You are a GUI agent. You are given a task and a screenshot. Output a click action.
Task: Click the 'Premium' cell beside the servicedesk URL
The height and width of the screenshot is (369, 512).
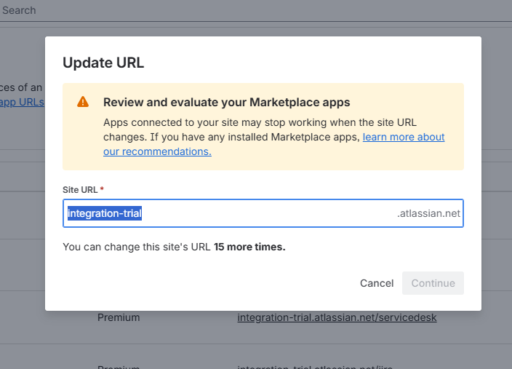pos(119,317)
